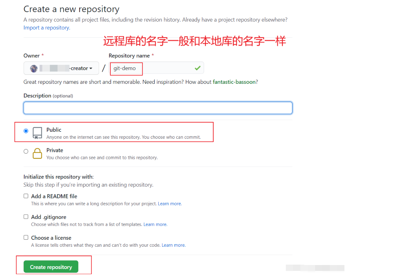Click the Create repository button
The width and height of the screenshot is (406, 276).
[x=51, y=267]
